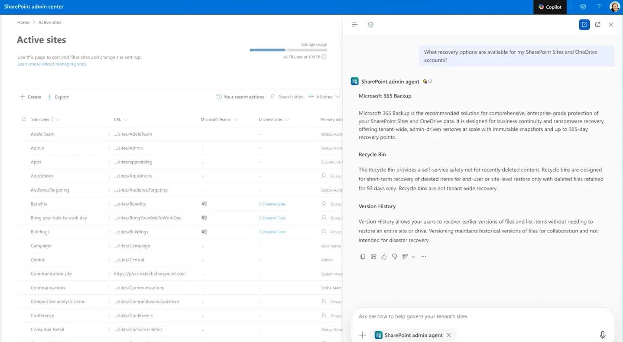
Task: Select the Adele Team site row name
Action: (x=42, y=134)
